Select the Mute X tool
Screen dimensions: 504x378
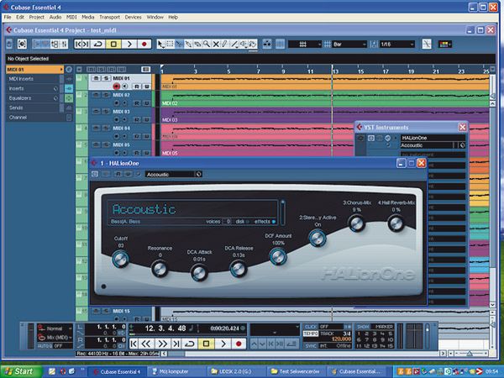coord(216,44)
